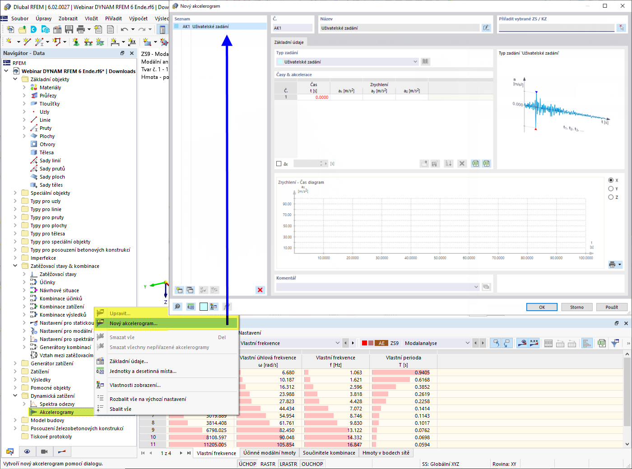Click the printer icon in main toolbar
The height and width of the screenshot is (469, 632).
(x=81, y=29)
